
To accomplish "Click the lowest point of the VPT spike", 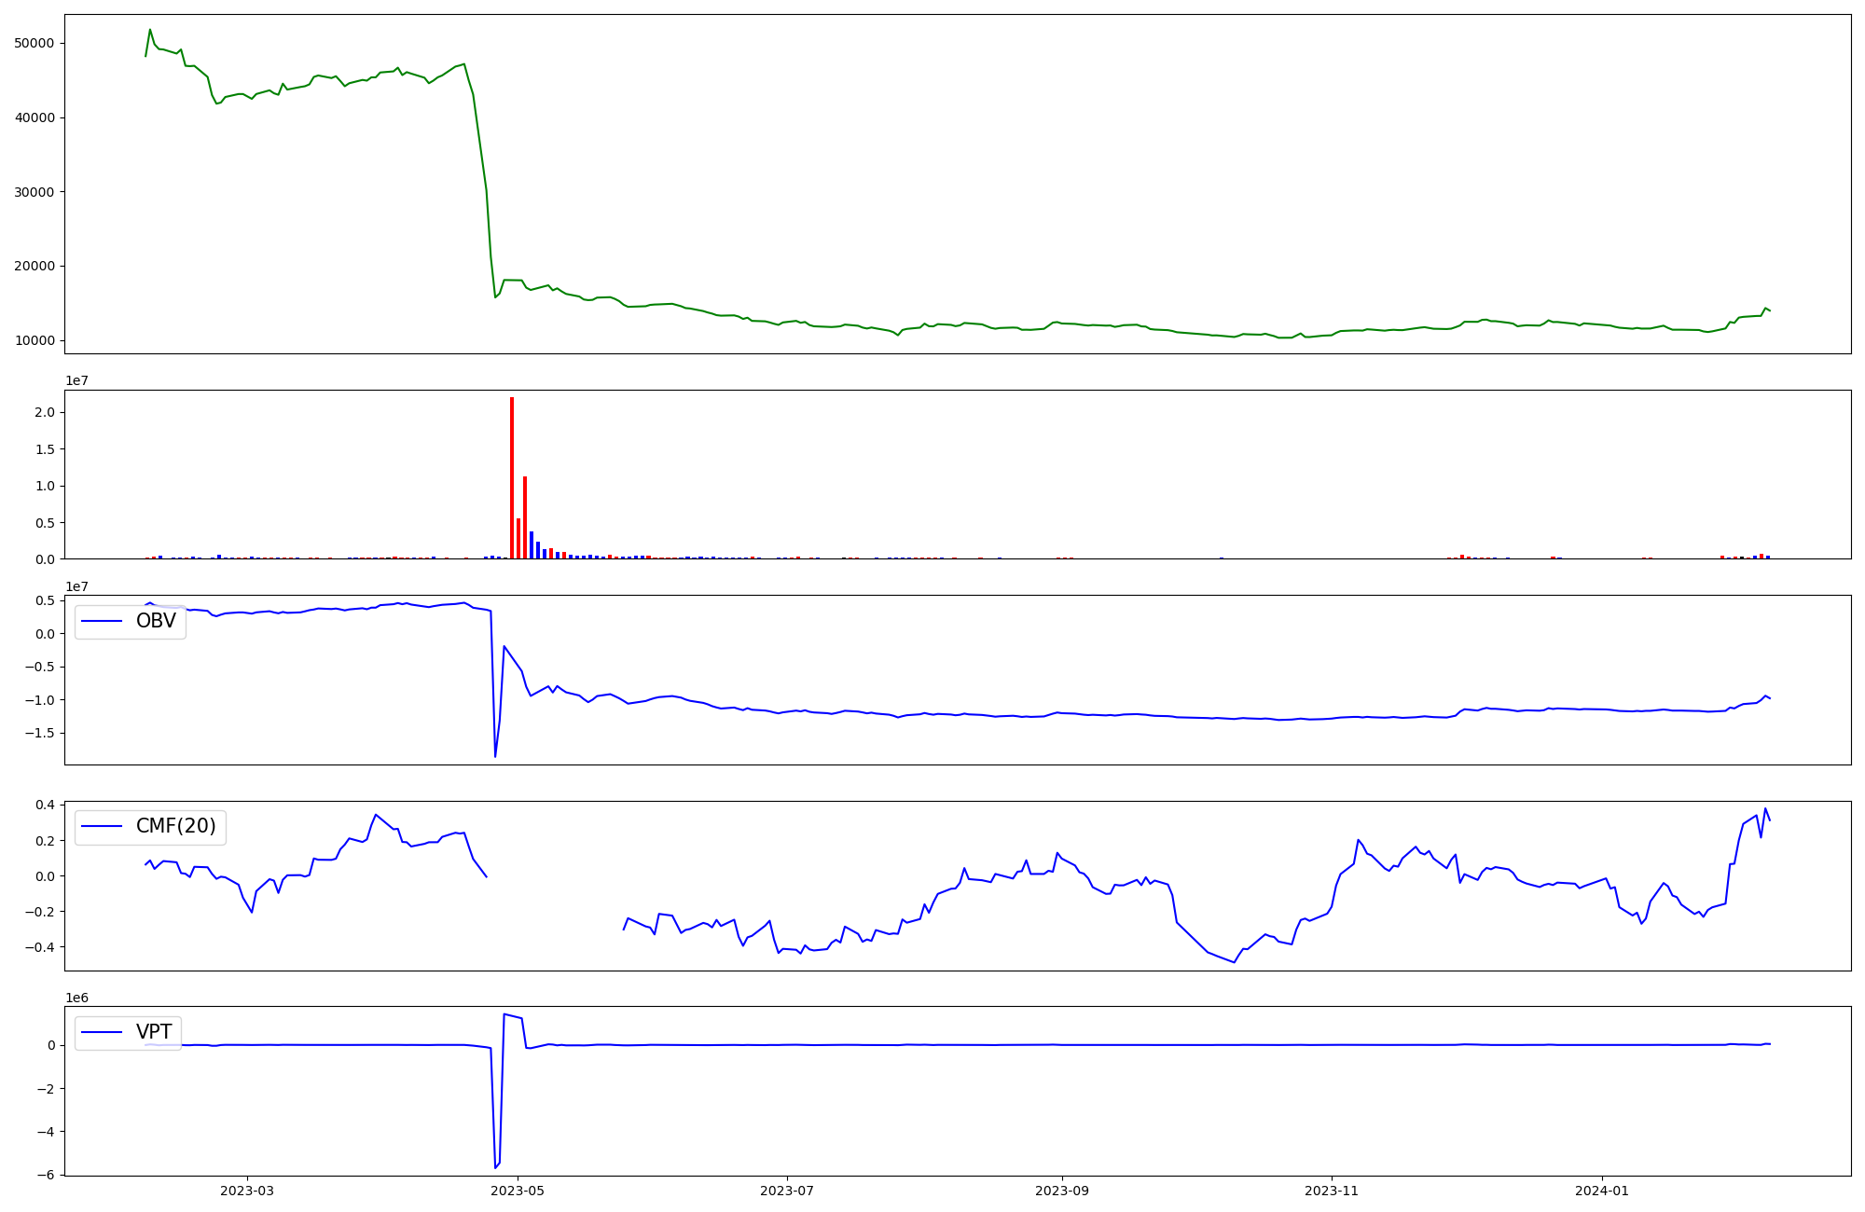I will tap(495, 1167).
